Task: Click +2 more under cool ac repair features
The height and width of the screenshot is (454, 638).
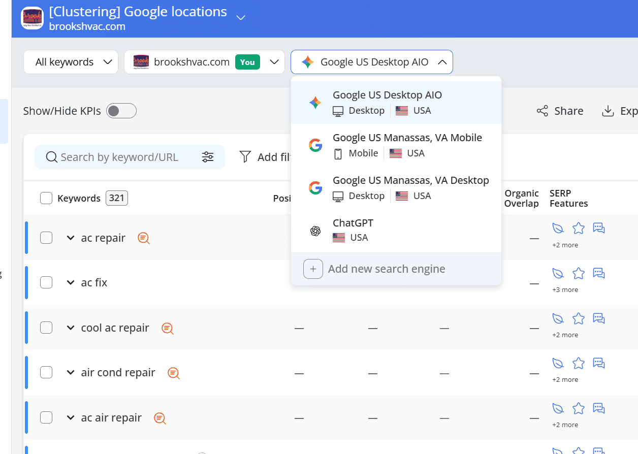Action: point(565,335)
